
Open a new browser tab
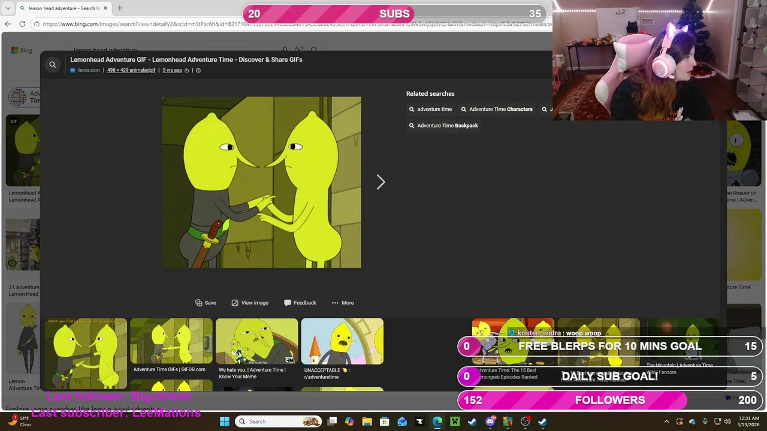coord(119,8)
